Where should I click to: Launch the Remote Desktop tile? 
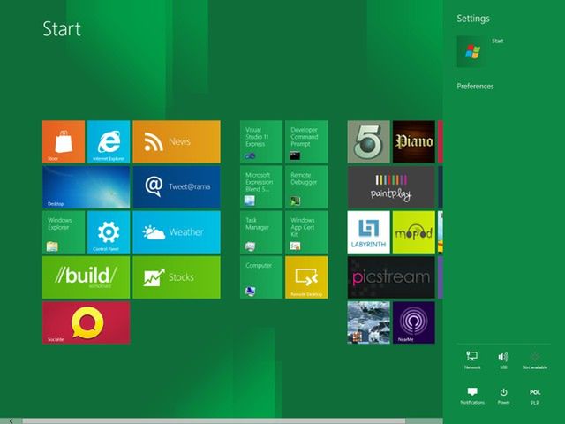point(306,277)
